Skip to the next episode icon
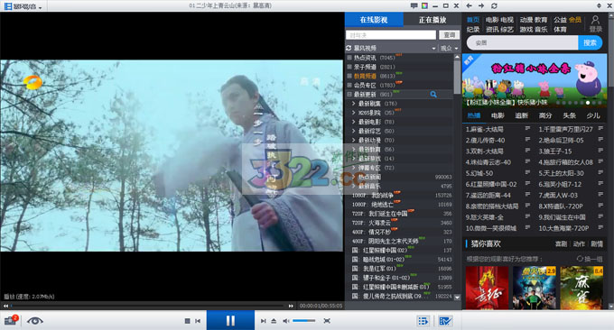 [x=263, y=321]
